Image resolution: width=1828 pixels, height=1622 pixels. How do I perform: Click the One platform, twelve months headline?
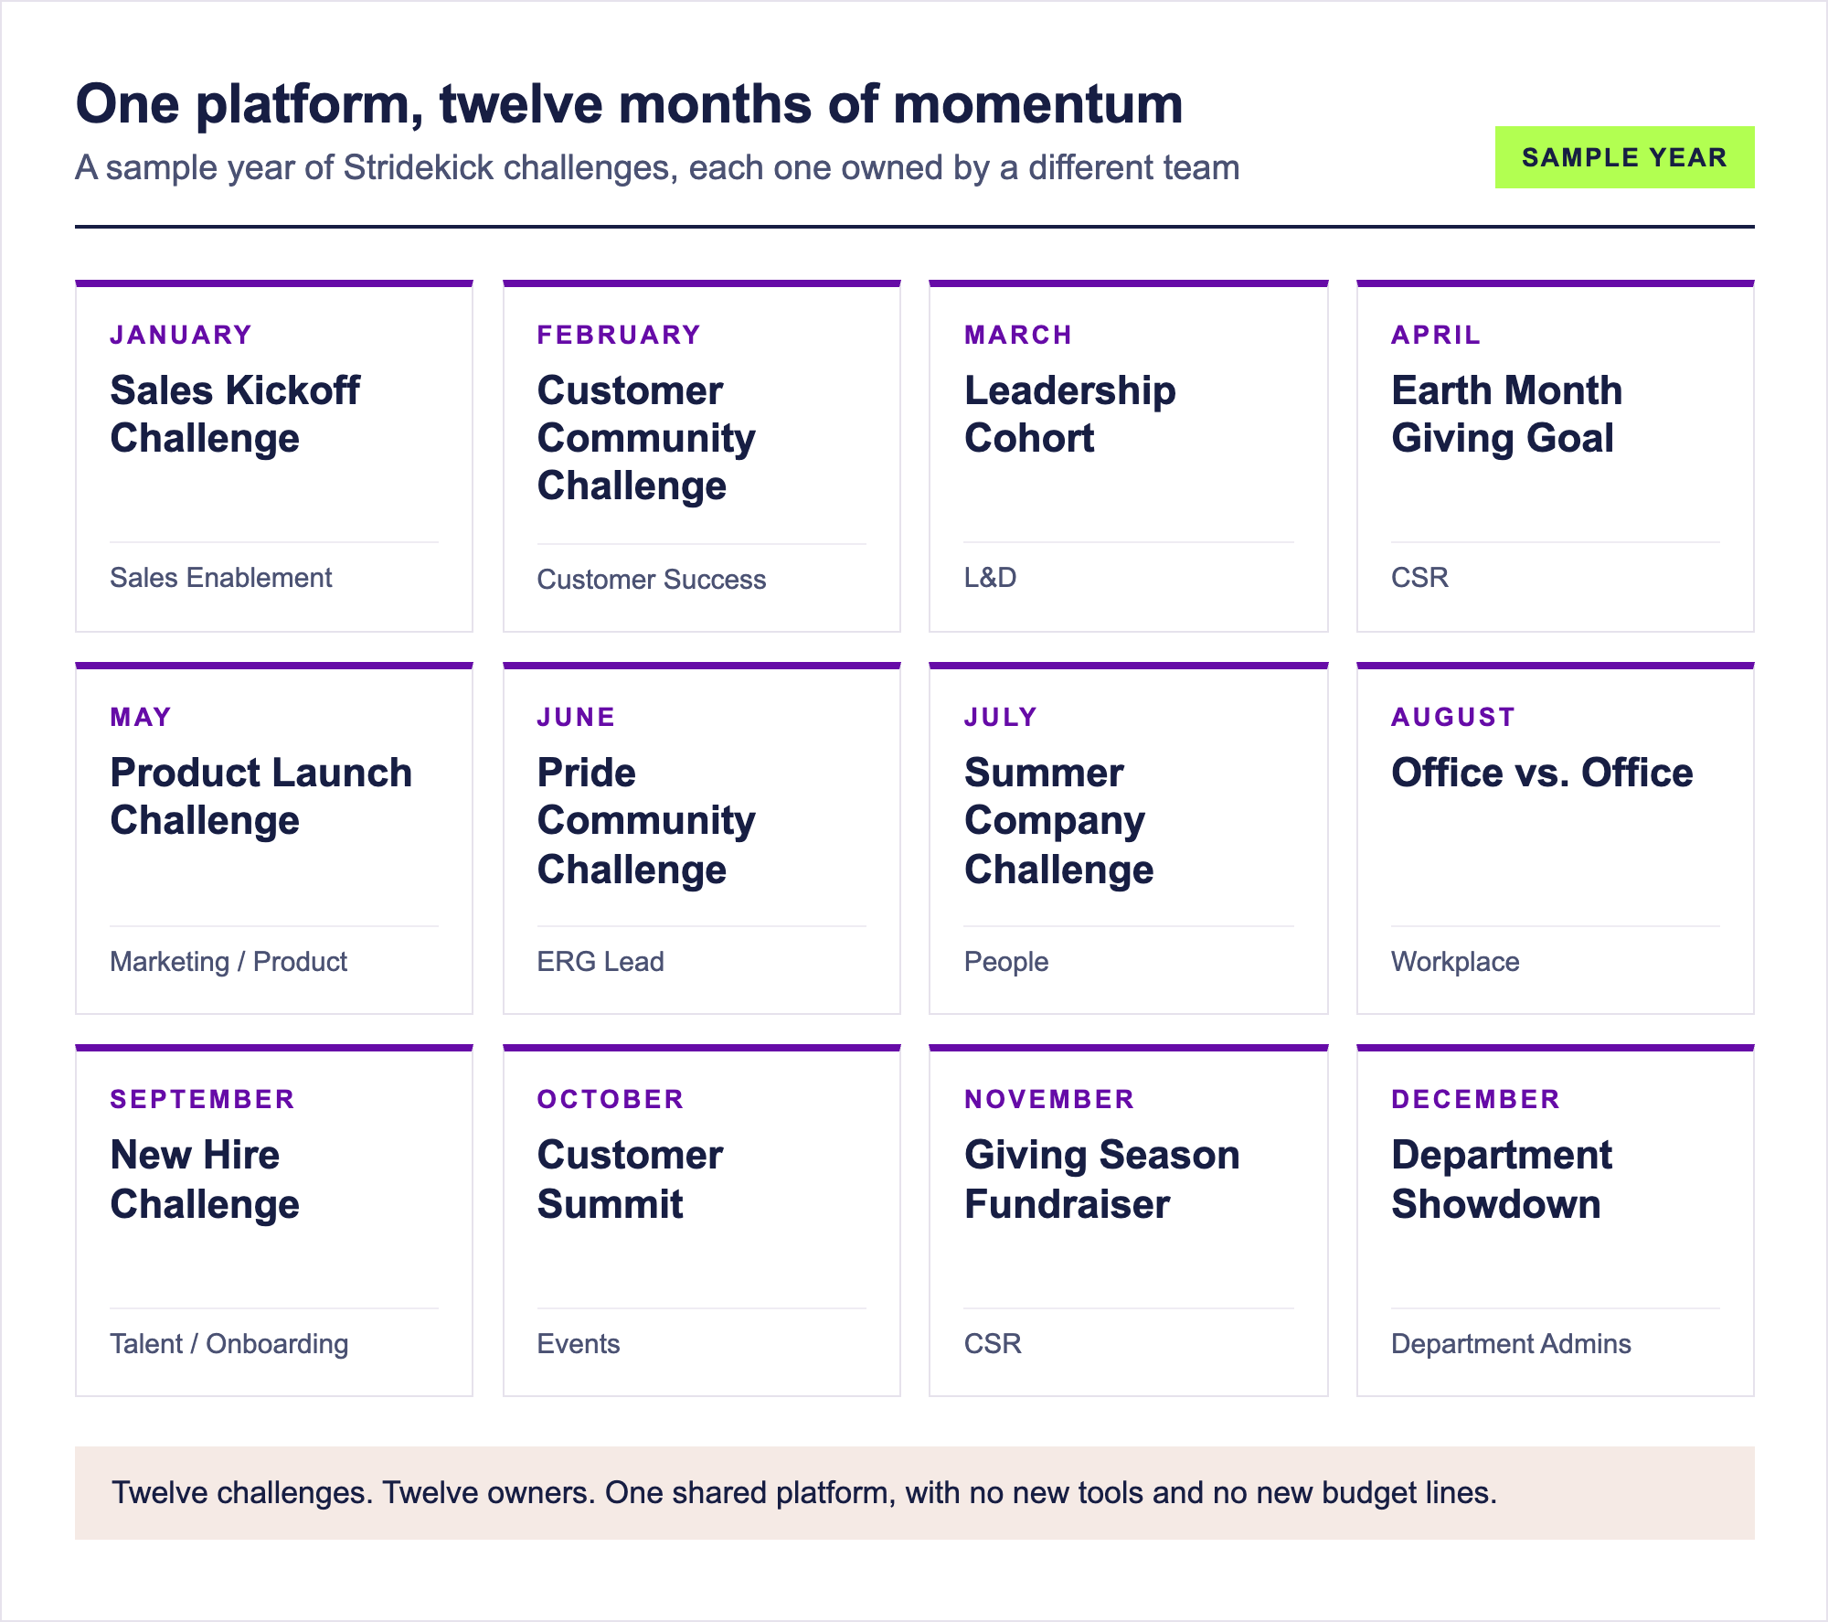tap(630, 103)
